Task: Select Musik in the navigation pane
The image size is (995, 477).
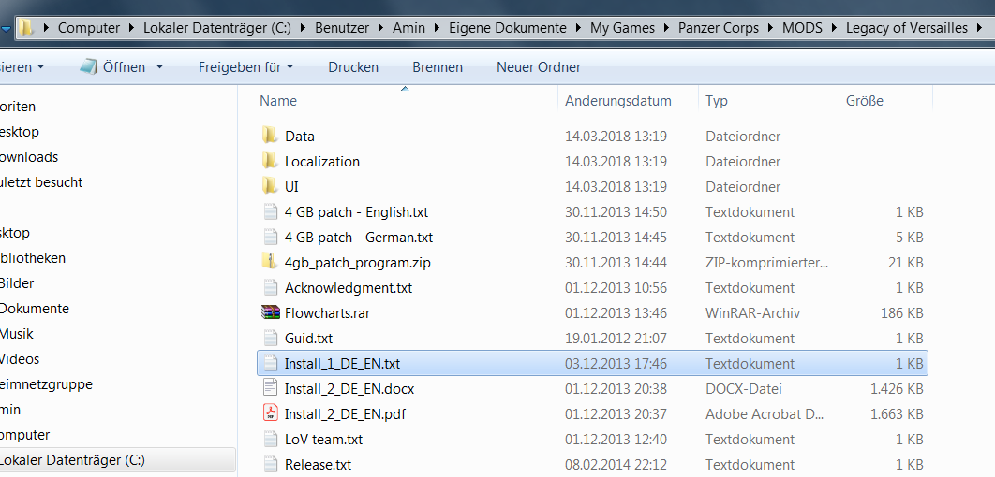Action: pyautogui.click(x=17, y=334)
